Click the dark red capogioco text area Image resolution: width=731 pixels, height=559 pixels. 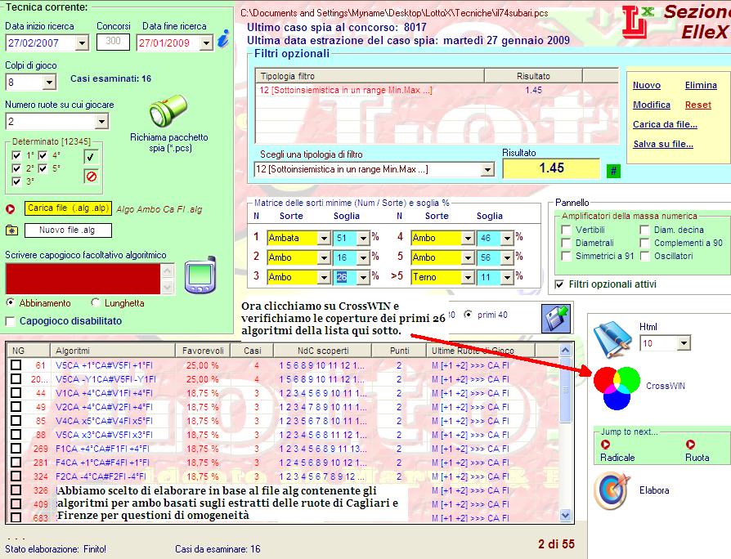point(83,279)
